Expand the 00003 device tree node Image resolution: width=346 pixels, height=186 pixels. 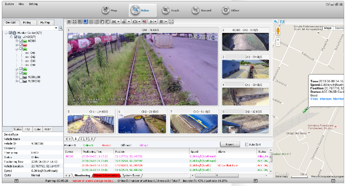[x=16, y=41]
